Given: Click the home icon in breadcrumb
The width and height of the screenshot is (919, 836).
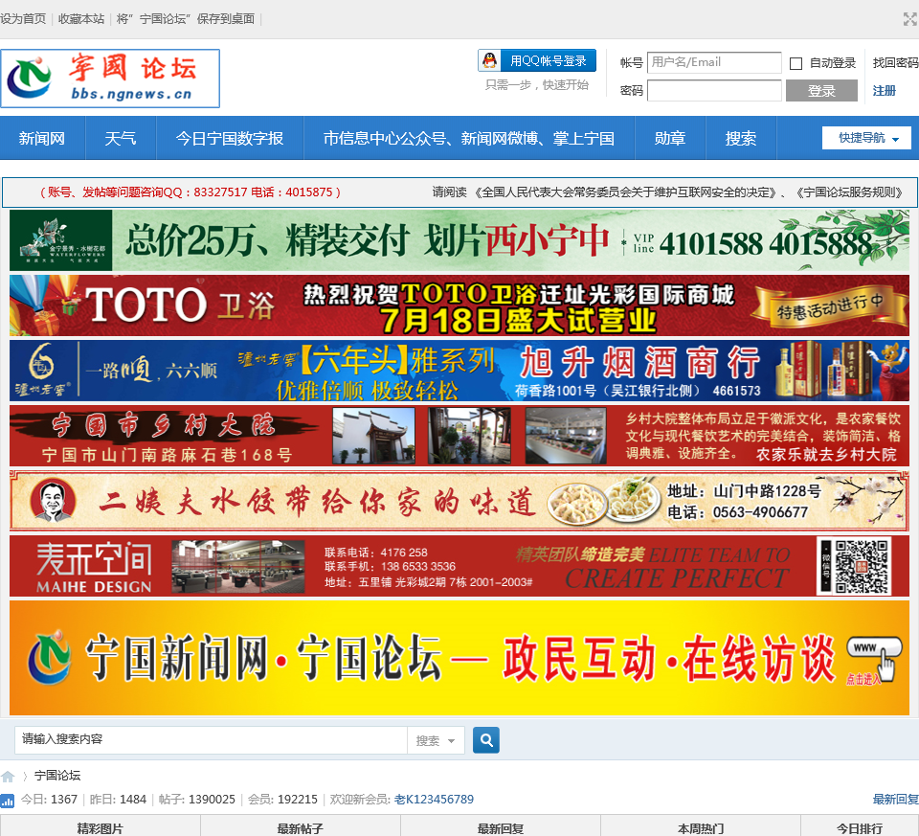Looking at the screenshot, I should 8,777.
